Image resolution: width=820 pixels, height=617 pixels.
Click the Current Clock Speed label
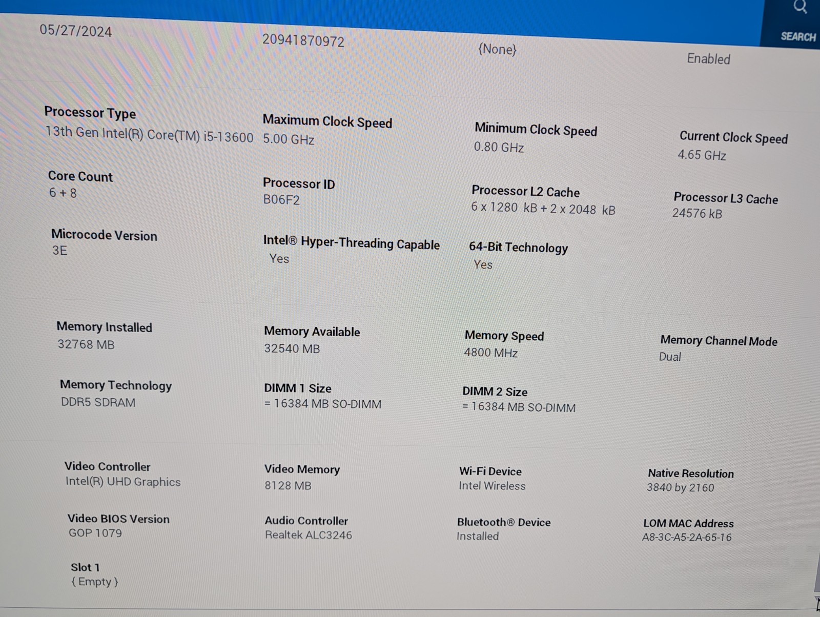point(733,137)
